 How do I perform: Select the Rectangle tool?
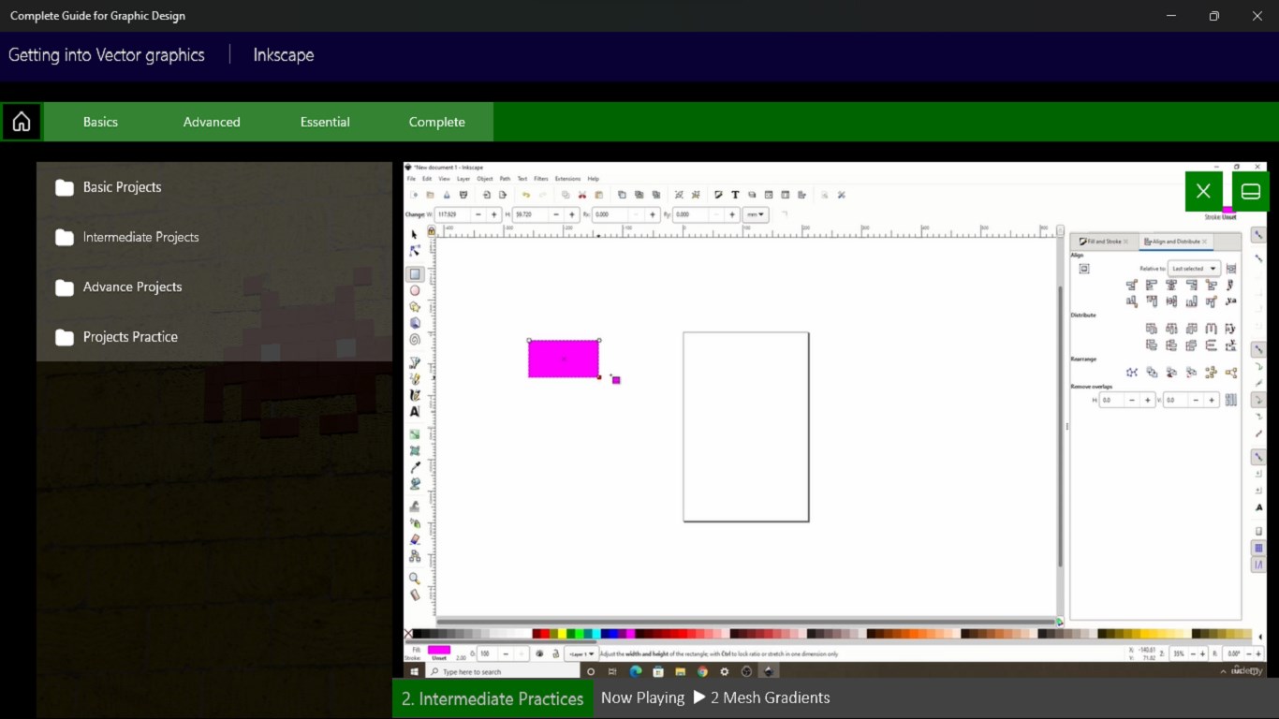(415, 273)
